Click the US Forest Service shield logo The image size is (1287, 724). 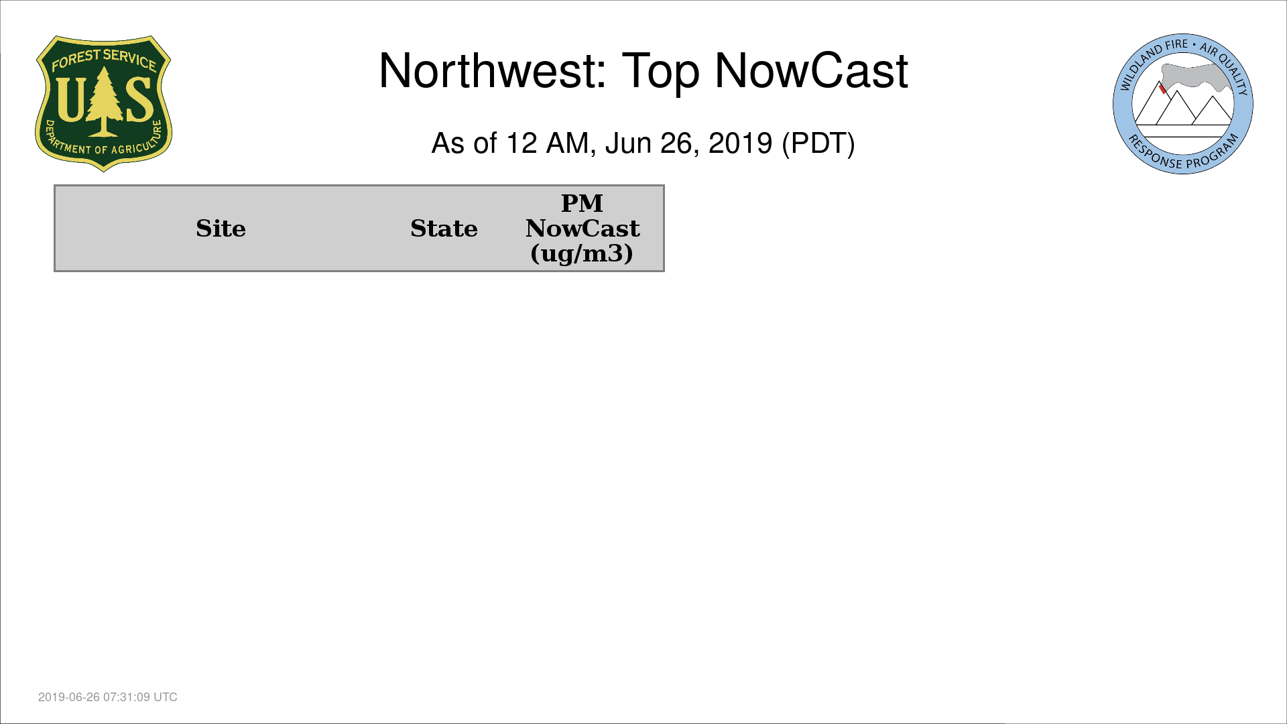click(103, 104)
